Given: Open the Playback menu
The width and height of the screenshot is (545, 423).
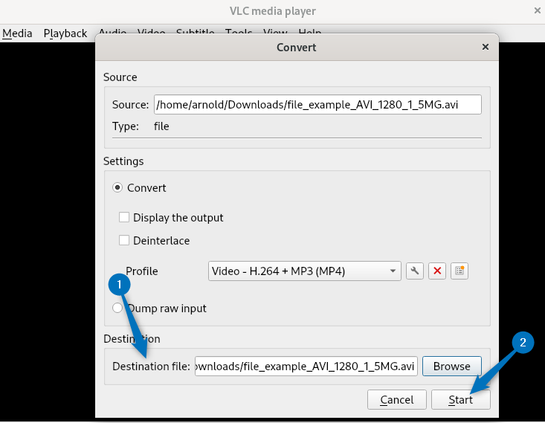Looking at the screenshot, I should pyautogui.click(x=65, y=33).
